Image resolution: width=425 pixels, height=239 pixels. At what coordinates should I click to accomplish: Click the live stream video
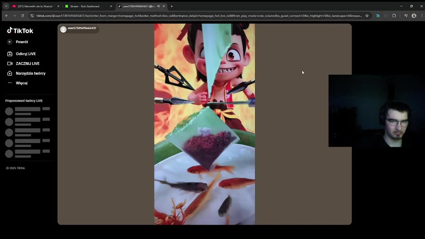(205, 124)
